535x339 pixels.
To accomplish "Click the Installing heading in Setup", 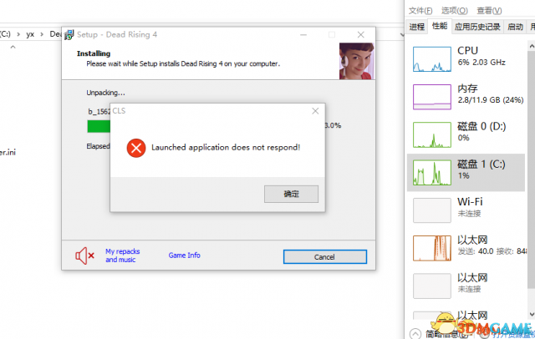I will tap(94, 53).
